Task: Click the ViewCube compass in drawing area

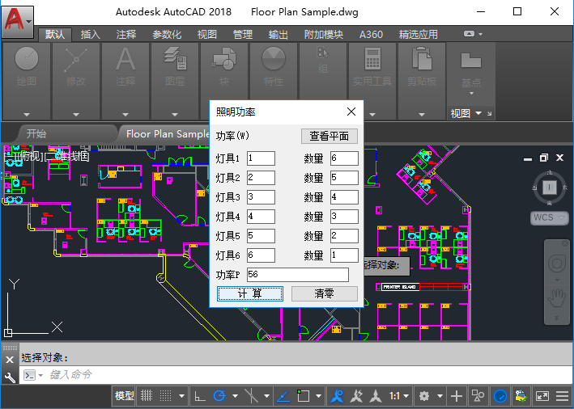Action: coord(549,188)
